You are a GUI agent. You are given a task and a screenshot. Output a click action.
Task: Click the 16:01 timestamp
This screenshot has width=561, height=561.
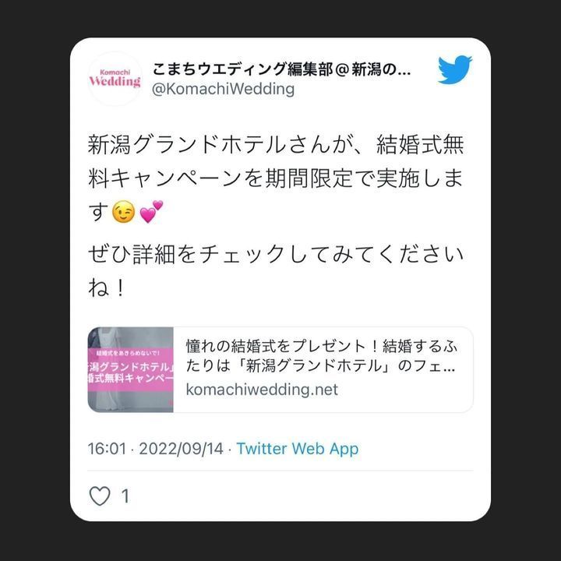pos(107,449)
